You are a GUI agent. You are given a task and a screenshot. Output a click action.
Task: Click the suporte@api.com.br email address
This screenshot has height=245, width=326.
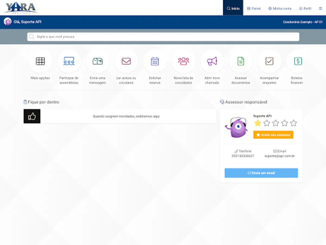pos(280,156)
